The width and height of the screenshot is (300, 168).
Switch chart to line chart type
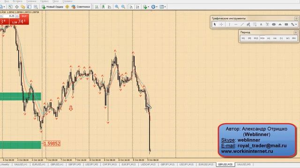[109, 7]
